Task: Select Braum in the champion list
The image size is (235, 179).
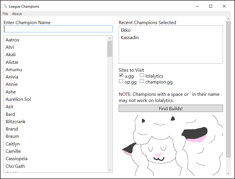Action: click(x=56, y=136)
